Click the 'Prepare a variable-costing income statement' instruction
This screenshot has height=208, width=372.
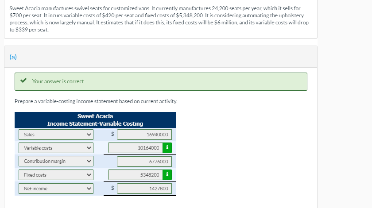(96, 101)
